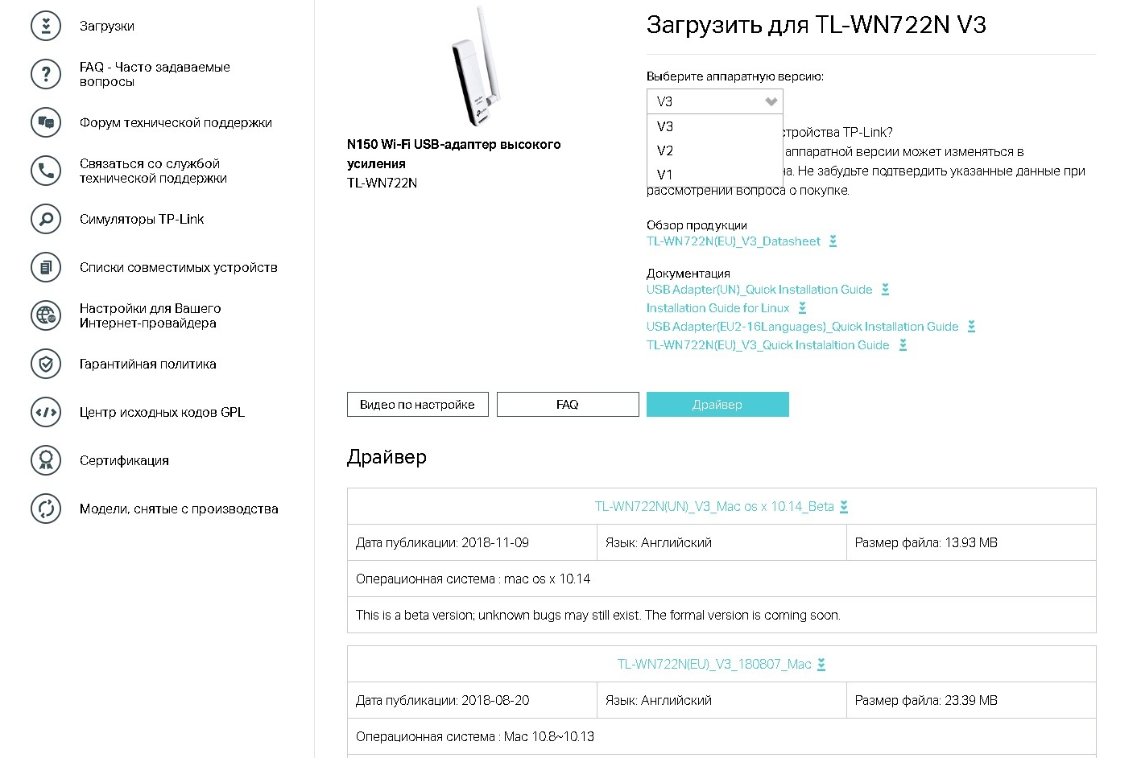Select V2 from hardware version list
This screenshot has height=758, width=1137.
[x=665, y=150]
